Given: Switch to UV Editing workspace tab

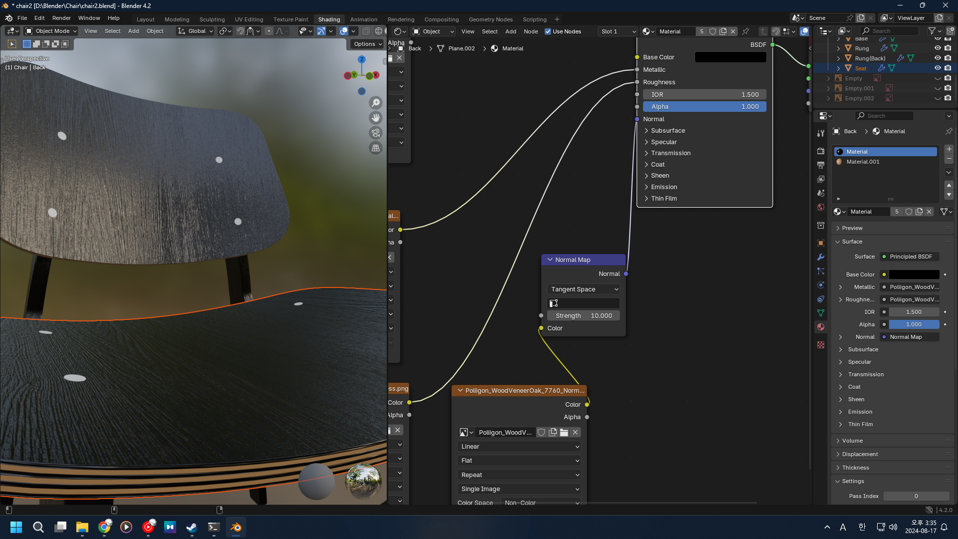Looking at the screenshot, I should click(249, 19).
